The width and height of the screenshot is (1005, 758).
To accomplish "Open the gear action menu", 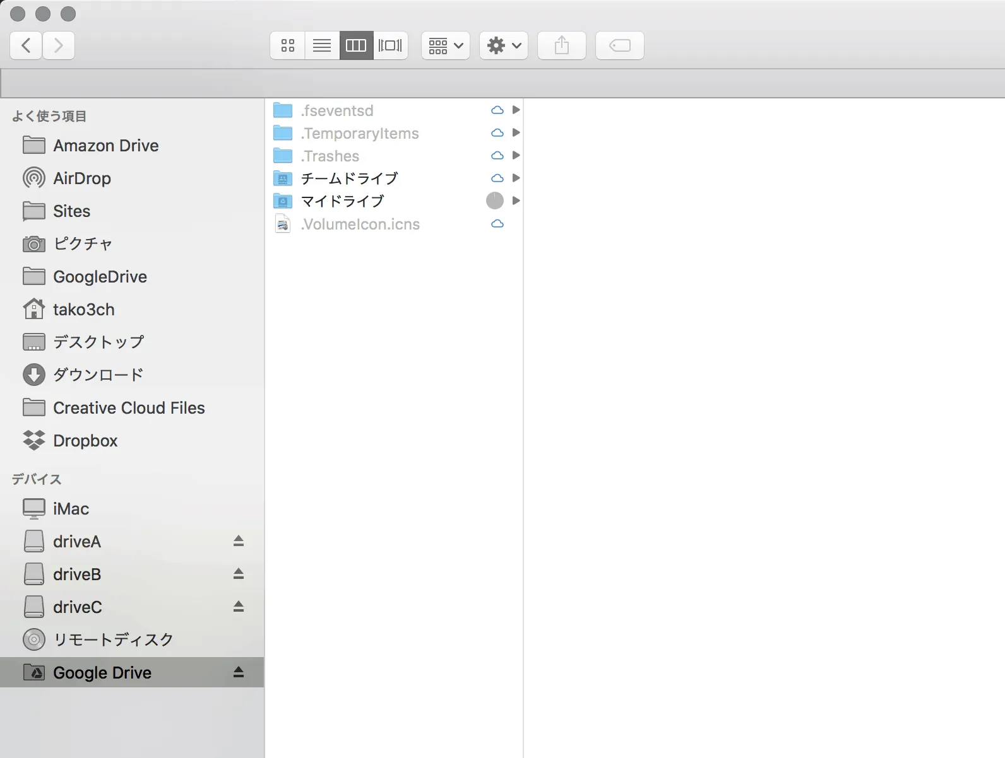I will click(504, 45).
